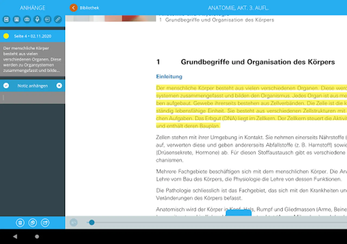This screenshot has width=347, height=244.
Task: Click the paragraph starting 'Mehrere Fachgebiete'
Action: click(252, 175)
